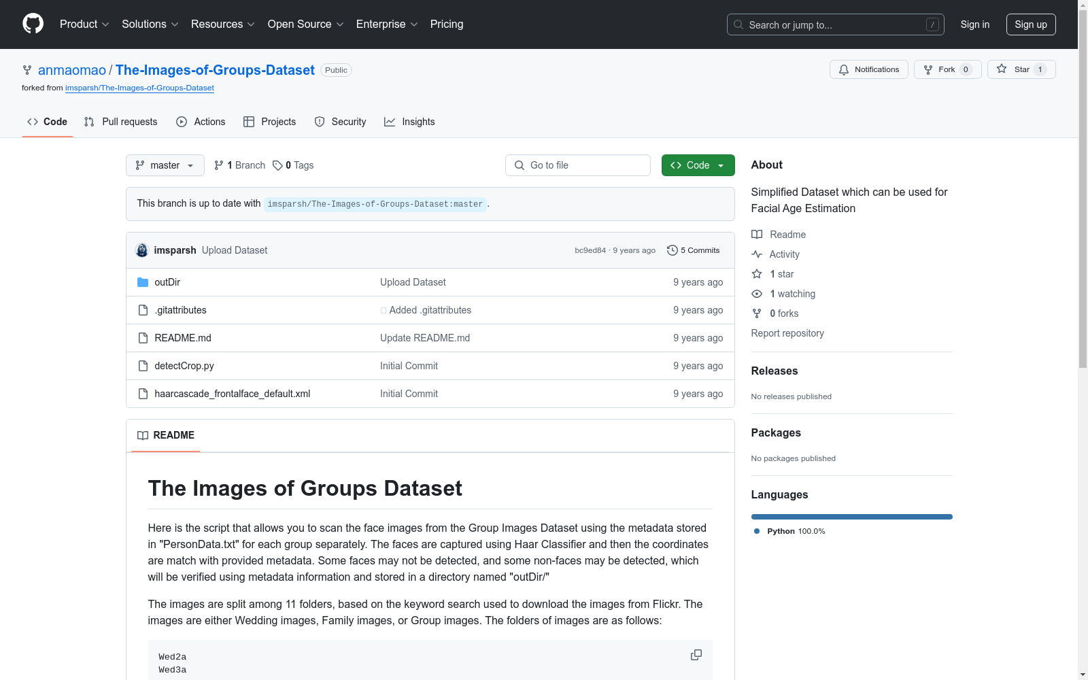Click the Report repository link
The width and height of the screenshot is (1088, 680).
click(787, 333)
